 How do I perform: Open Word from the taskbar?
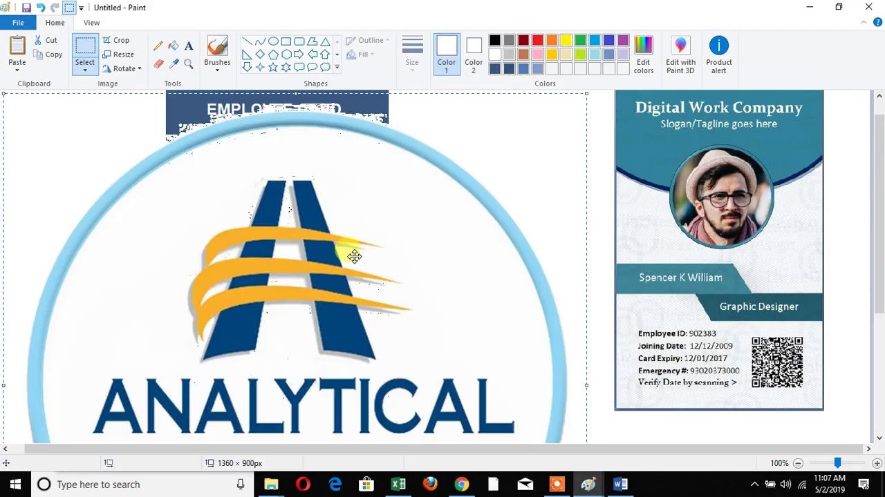click(620, 485)
